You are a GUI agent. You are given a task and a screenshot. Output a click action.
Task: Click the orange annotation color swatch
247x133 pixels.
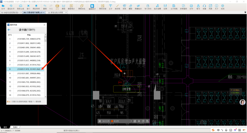coord(112,121)
